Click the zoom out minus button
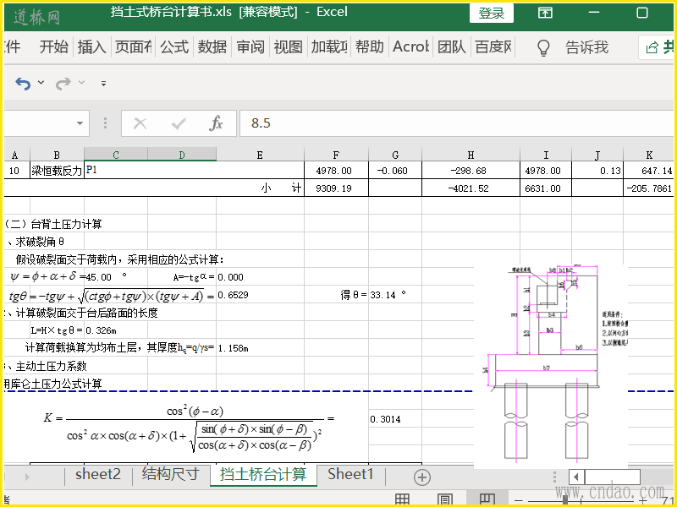Screen dimensions: 677x507 coord(520,500)
